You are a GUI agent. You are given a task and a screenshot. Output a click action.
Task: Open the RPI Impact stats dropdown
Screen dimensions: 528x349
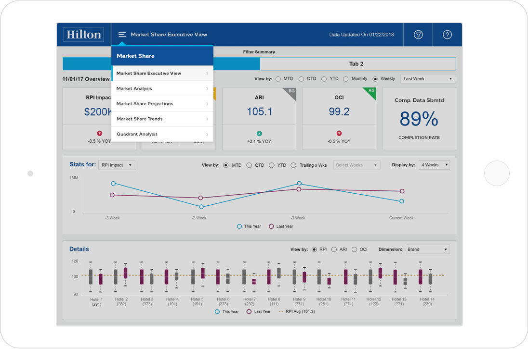pyautogui.click(x=117, y=165)
